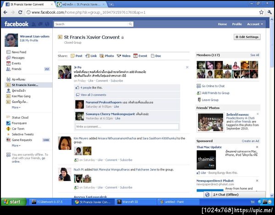Dismiss Jr Po's post with X
275x215 pixels.
click(187, 67)
